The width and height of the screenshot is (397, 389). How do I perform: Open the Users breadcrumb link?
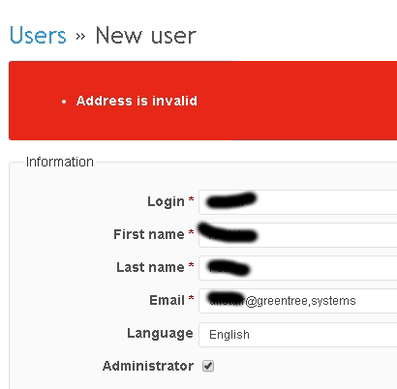pos(38,35)
